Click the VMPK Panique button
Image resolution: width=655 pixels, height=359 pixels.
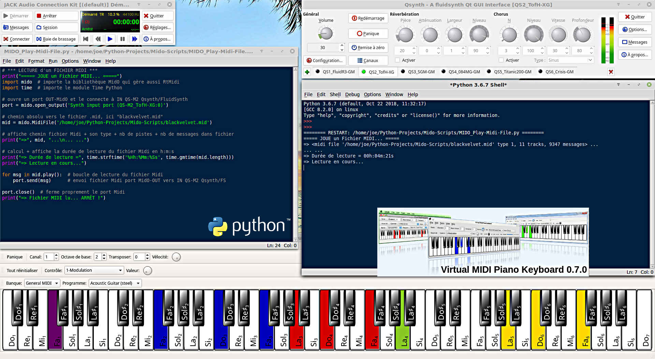point(15,257)
